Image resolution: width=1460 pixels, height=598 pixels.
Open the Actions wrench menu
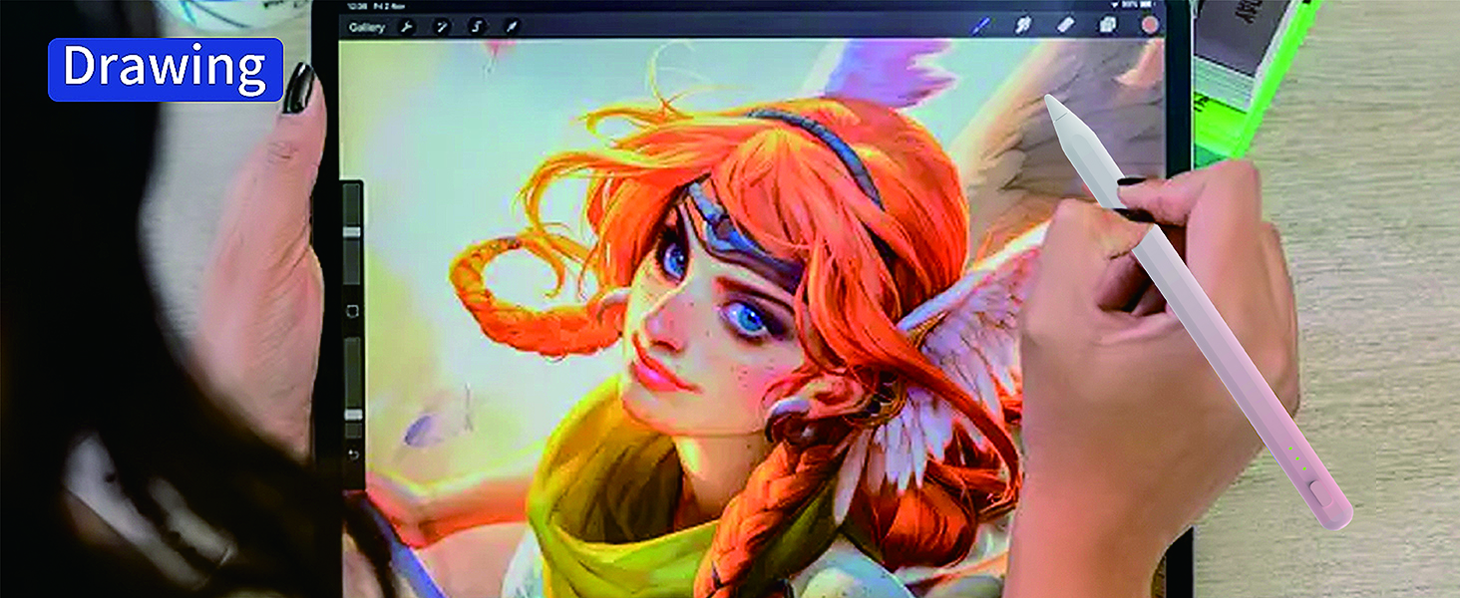click(x=407, y=27)
